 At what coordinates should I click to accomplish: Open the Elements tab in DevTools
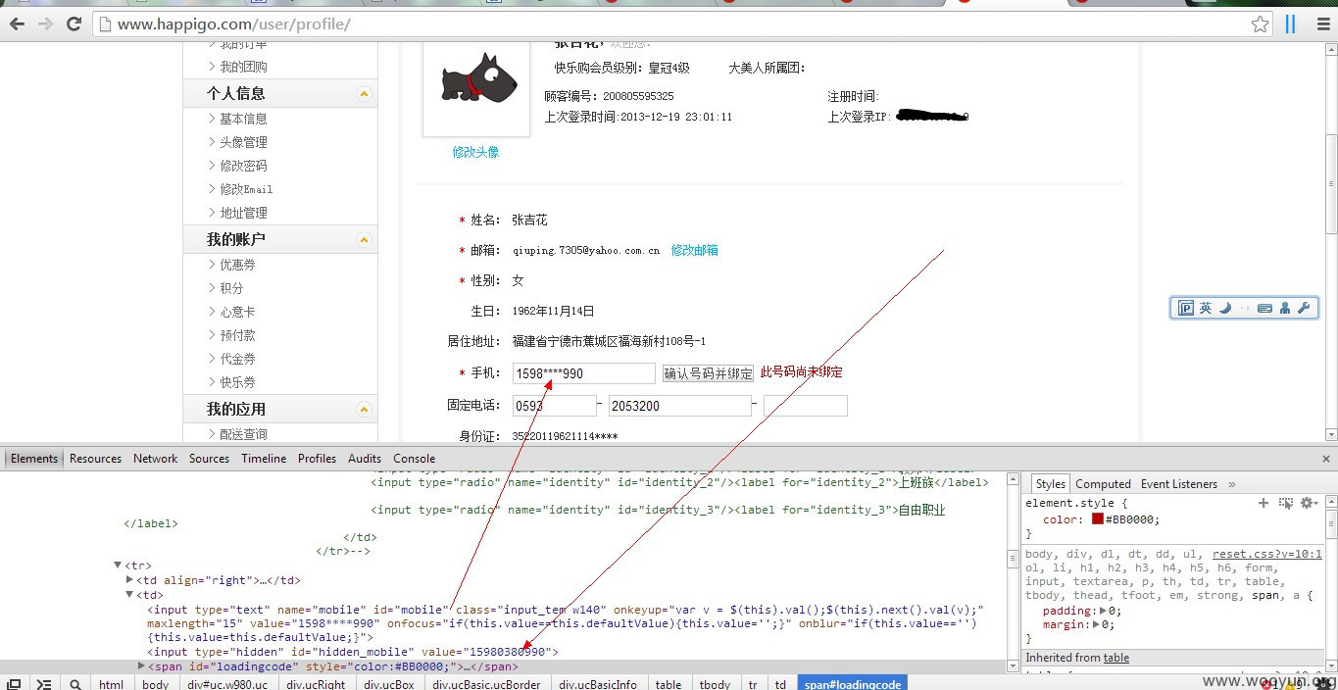(34, 459)
